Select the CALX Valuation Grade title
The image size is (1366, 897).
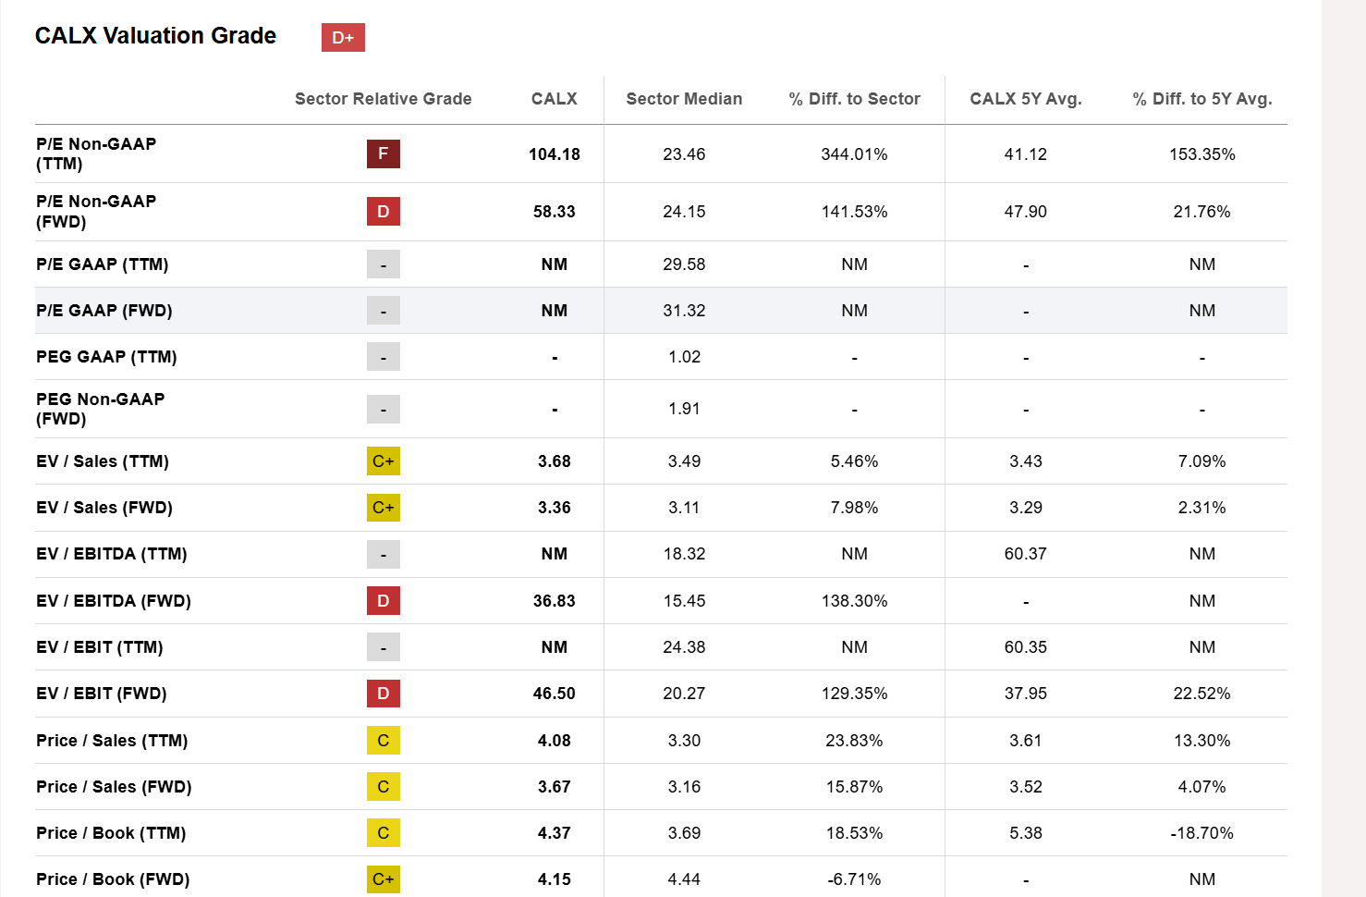coord(154,36)
